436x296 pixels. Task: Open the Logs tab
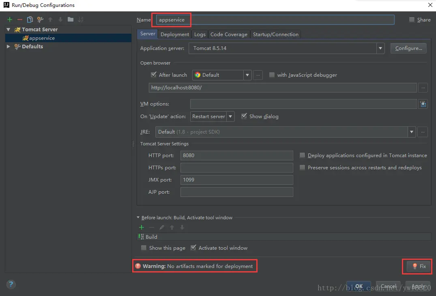[x=200, y=34]
